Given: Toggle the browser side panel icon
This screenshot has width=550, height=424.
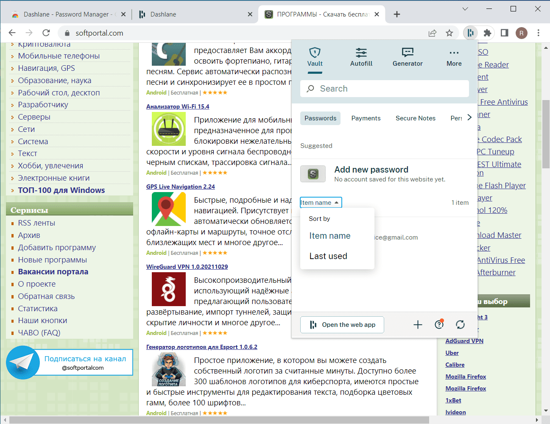Looking at the screenshot, I should (x=504, y=33).
